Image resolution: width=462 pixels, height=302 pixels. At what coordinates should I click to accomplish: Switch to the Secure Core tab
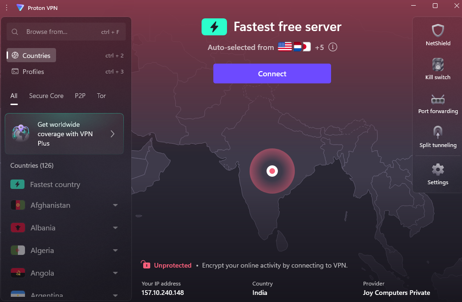[46, 96]
